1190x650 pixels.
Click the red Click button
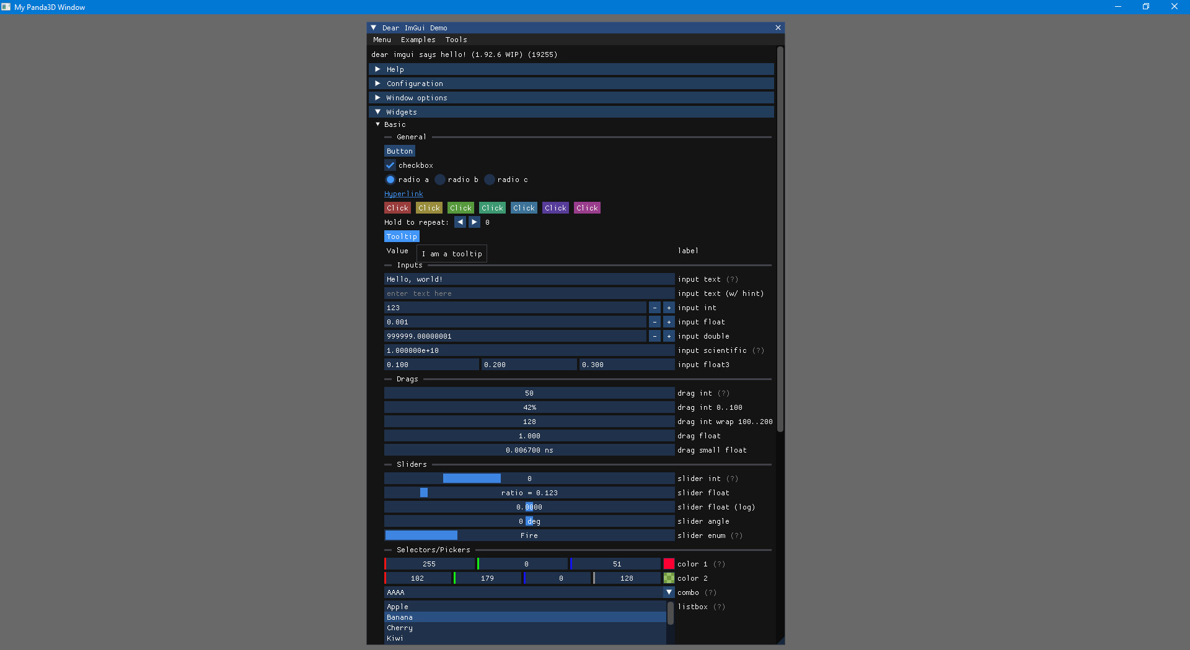[397, 208]
